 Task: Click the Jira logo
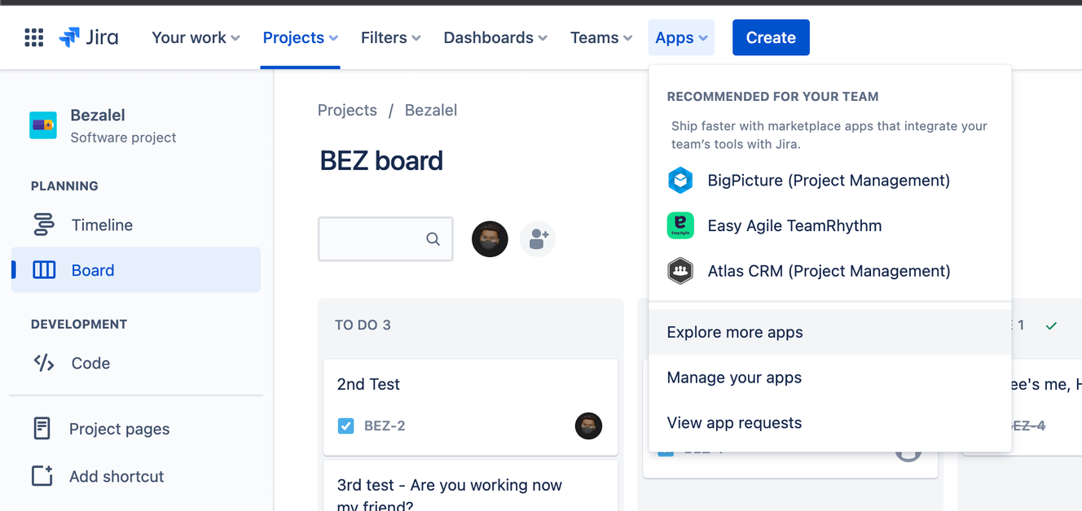click(x=89, y=37)
